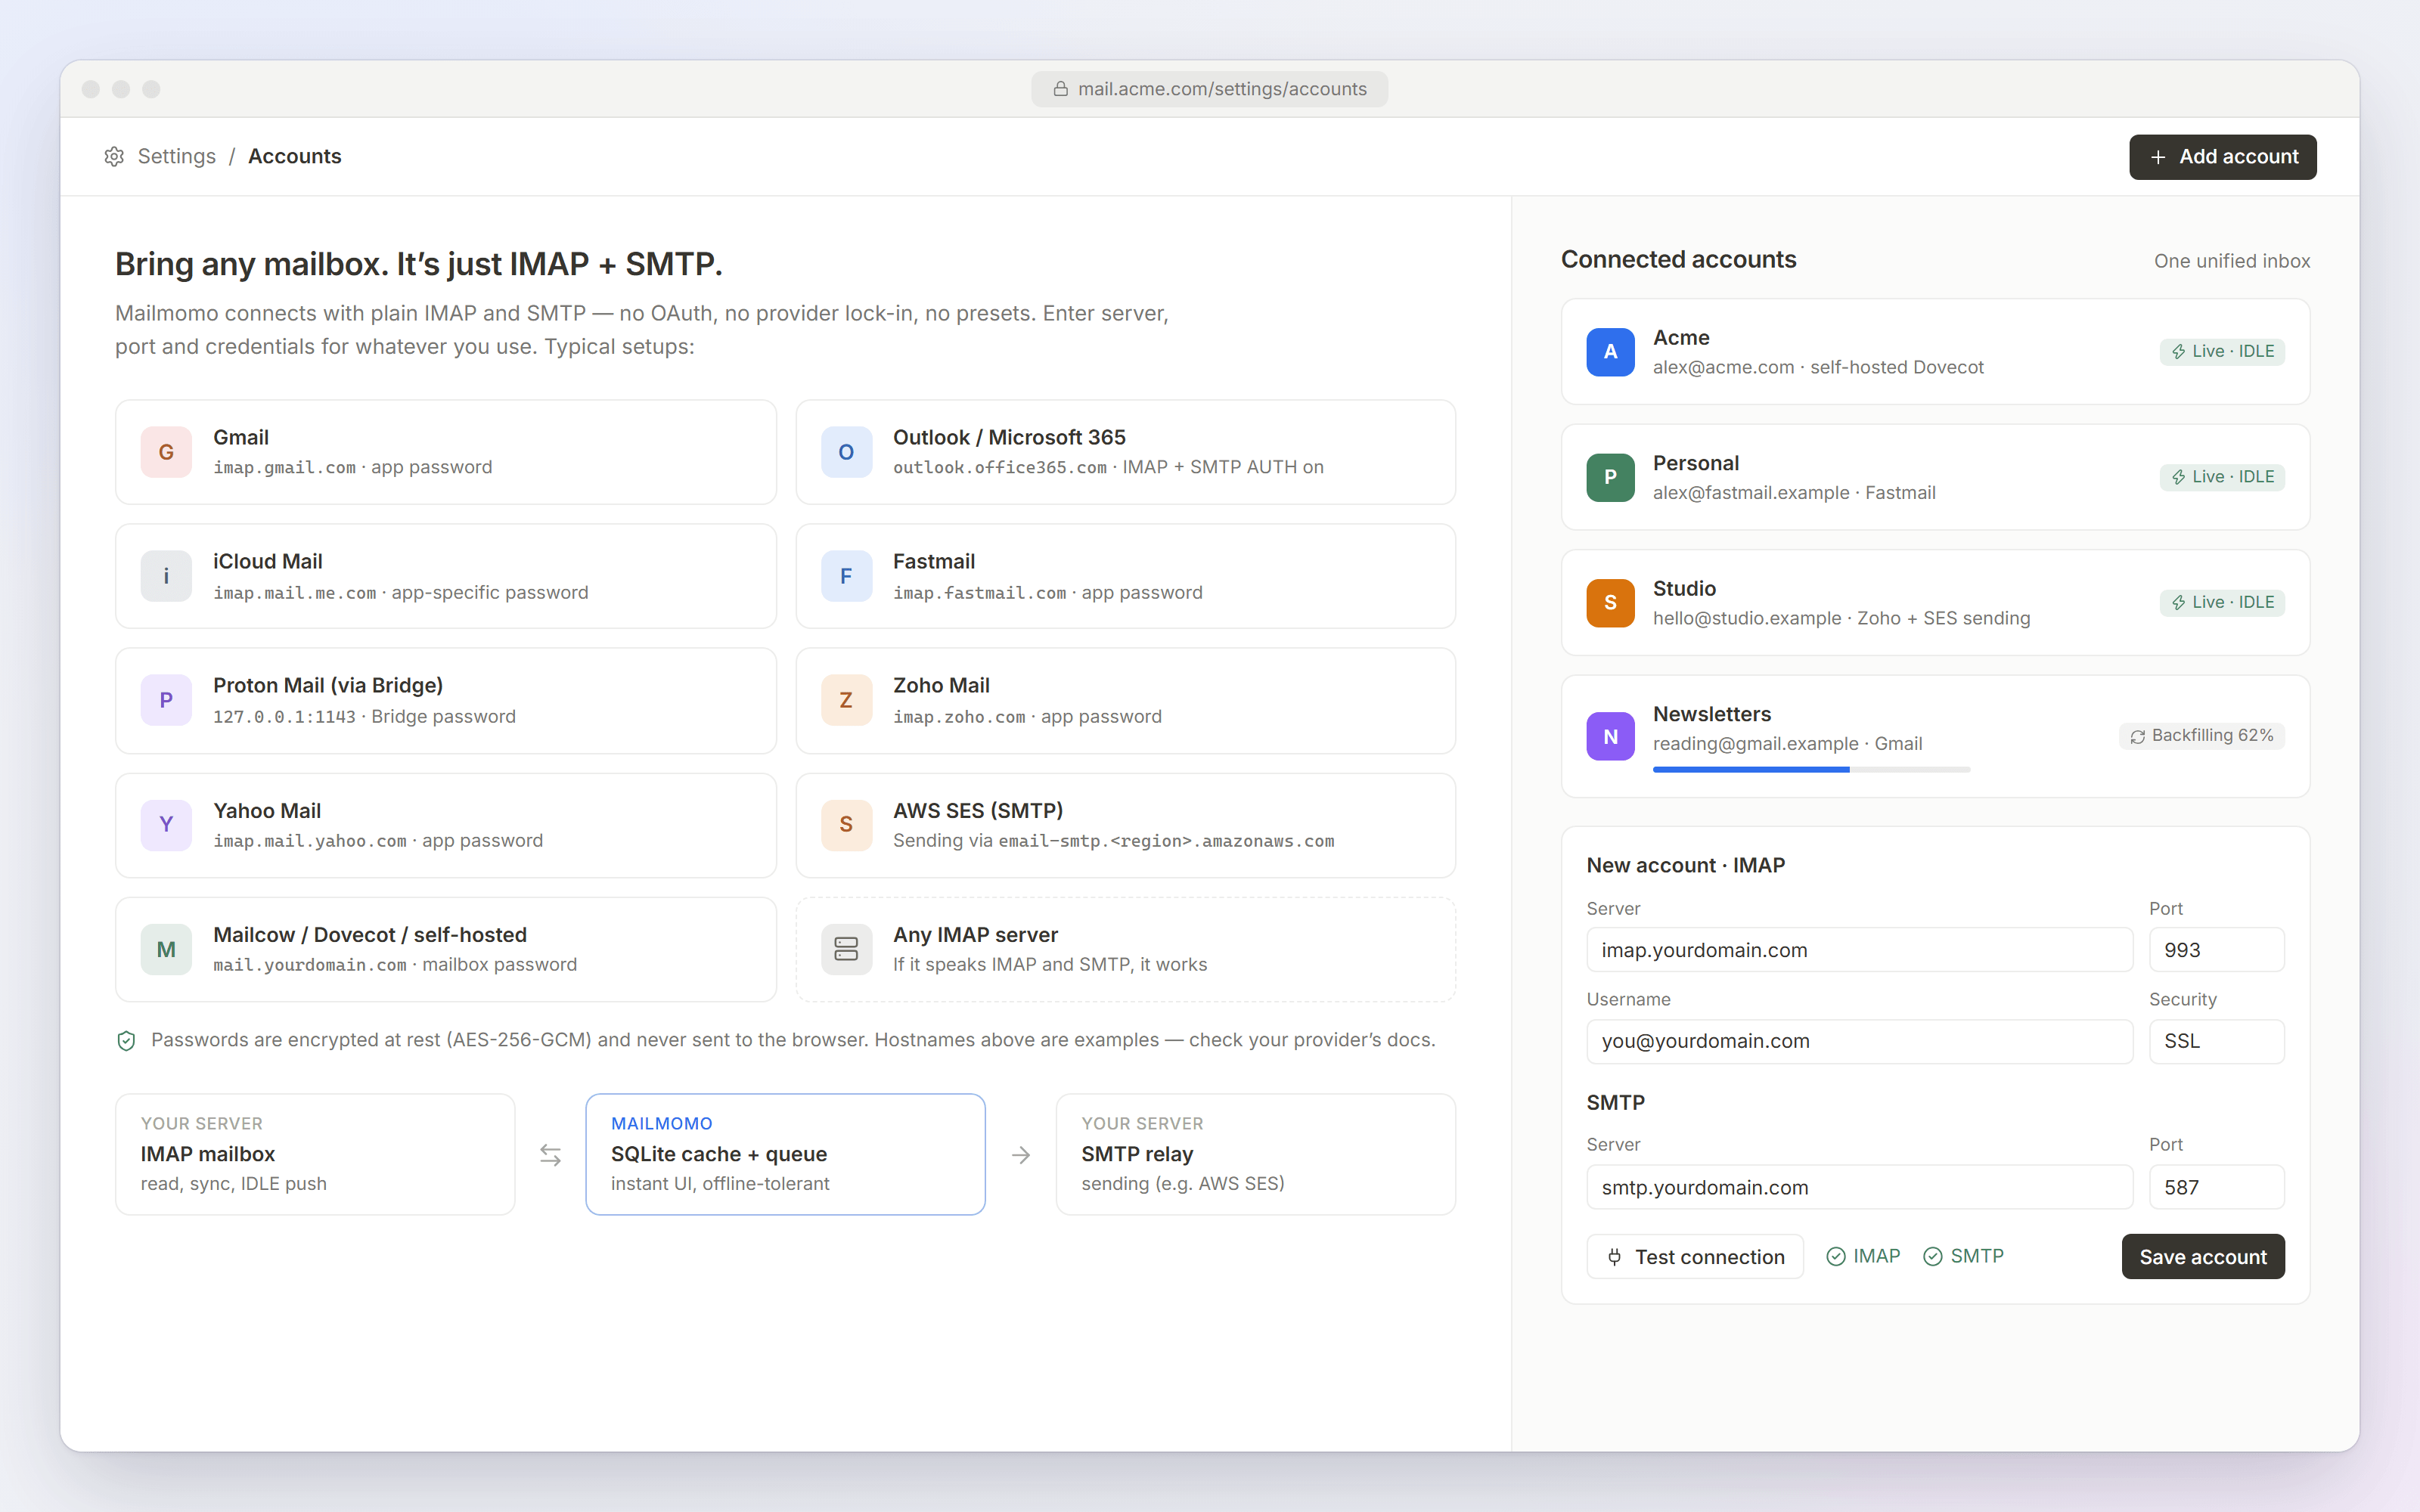Click the Fastmail F avatar icon

pyautogui.click(x=846, y=576)
